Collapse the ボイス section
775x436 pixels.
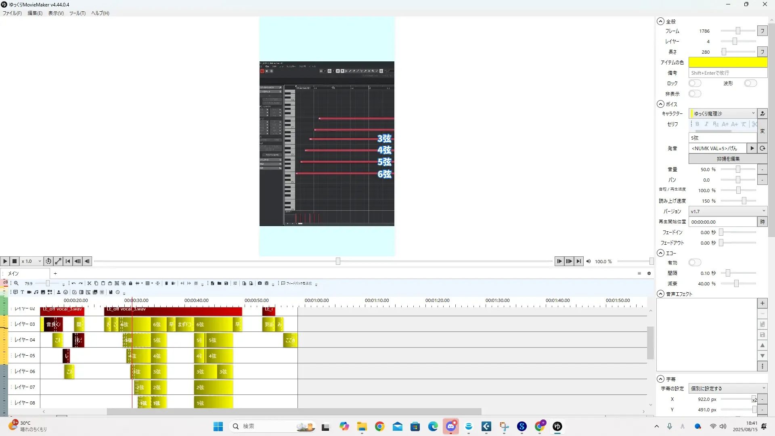pos(660,104)
